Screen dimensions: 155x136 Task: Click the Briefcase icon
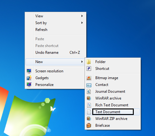click(89, 125)
